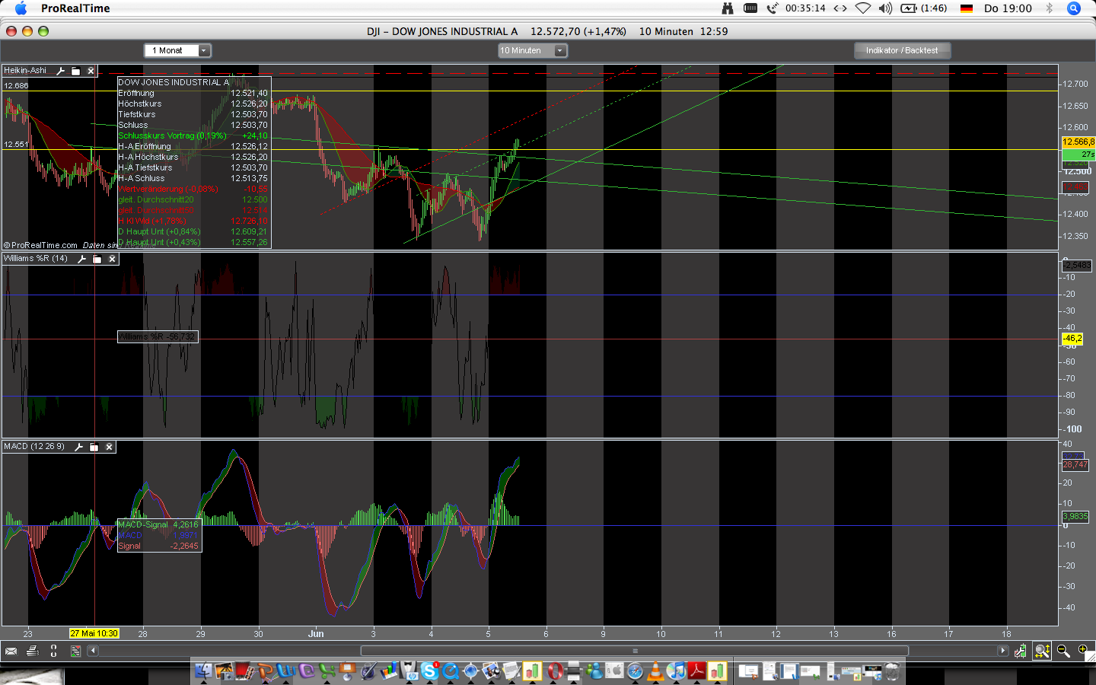Remove the Williams %R indicator panel
Viewport: 1096px width, 685px height.
tap(112, 259)
